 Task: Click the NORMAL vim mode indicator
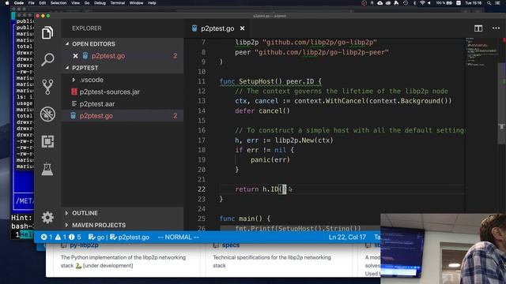point(178,237)
